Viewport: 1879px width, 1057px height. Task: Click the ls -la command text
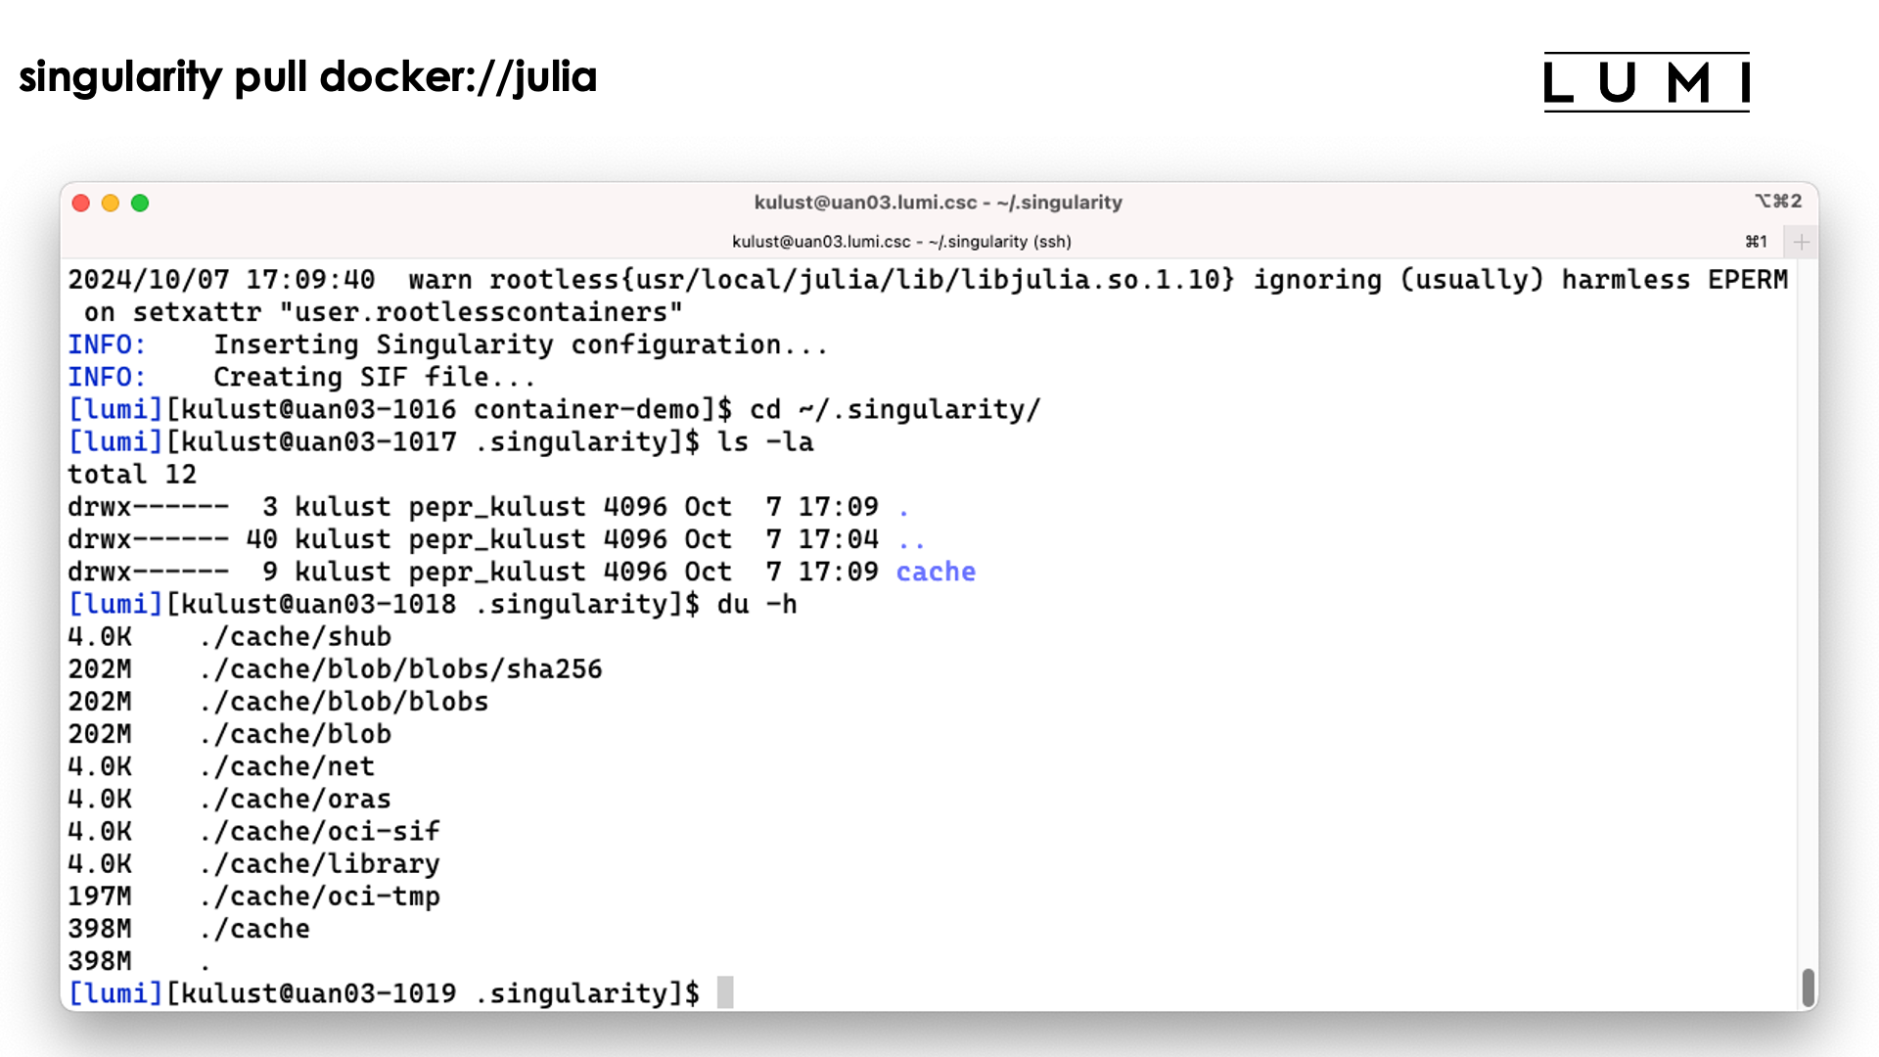(x=764, y=441)
